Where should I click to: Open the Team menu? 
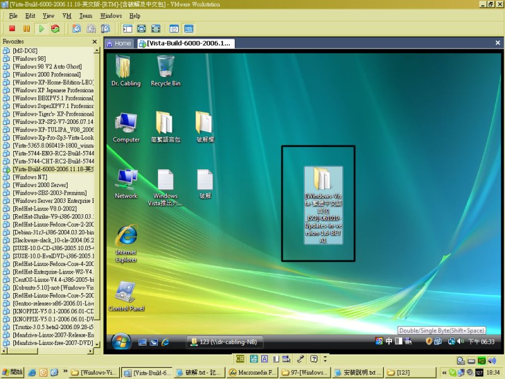(x=86, y=16)
